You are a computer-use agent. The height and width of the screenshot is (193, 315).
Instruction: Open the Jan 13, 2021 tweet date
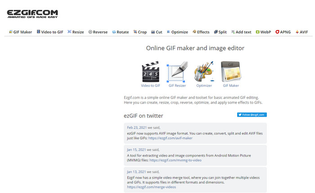pos(136,172)
